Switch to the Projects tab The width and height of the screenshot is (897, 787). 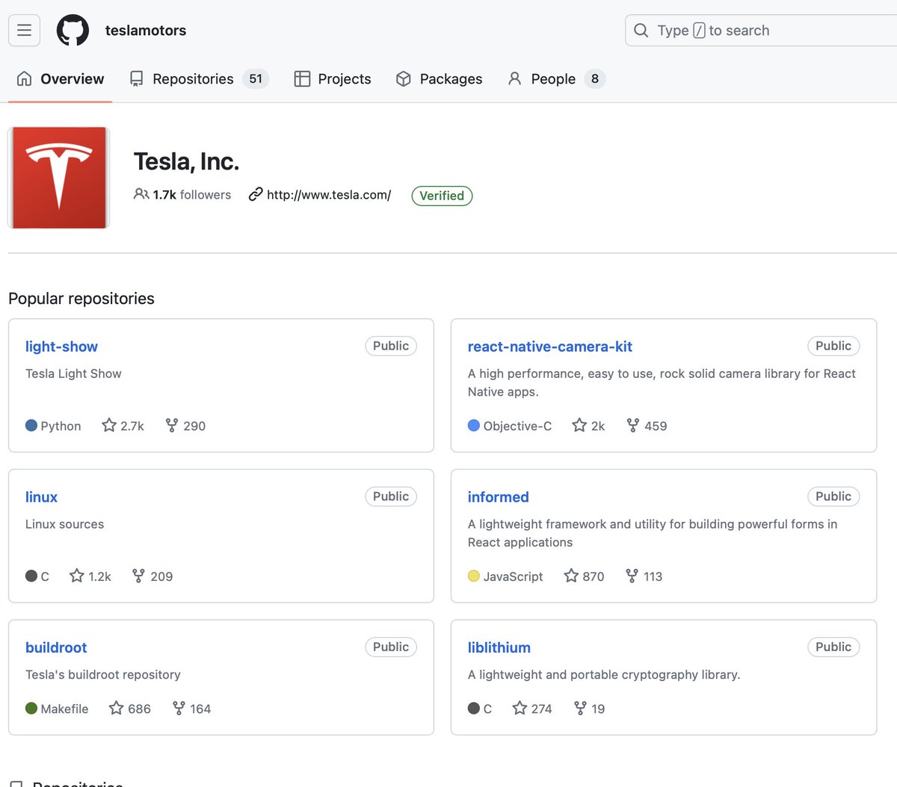pos(333,79)
